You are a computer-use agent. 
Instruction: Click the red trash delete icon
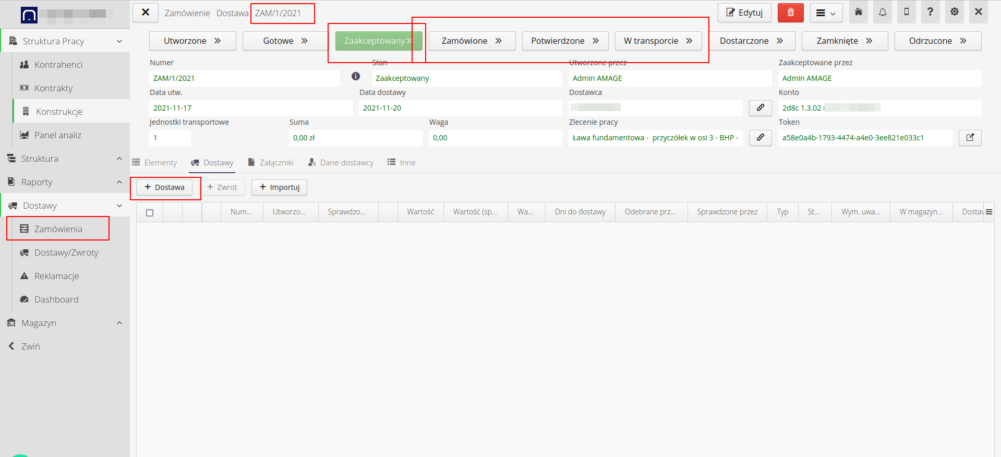pyautogui.click(x=790, y=13)
